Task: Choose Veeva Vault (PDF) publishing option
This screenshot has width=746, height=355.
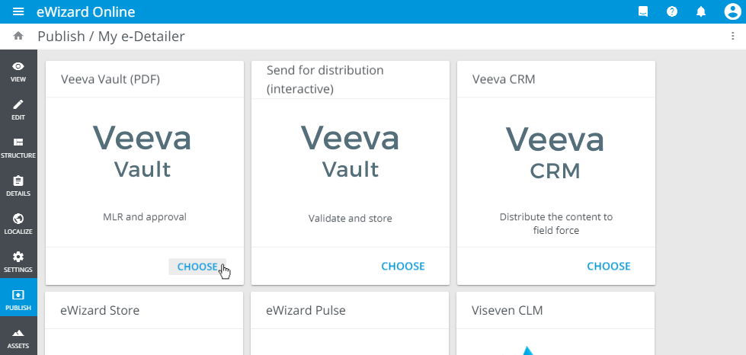Action: coord(197,267)
